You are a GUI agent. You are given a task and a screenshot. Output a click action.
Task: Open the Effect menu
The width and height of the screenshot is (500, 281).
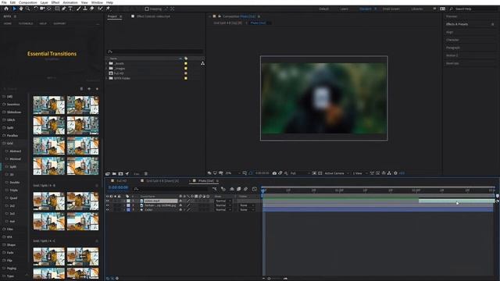tap(55, 2)
